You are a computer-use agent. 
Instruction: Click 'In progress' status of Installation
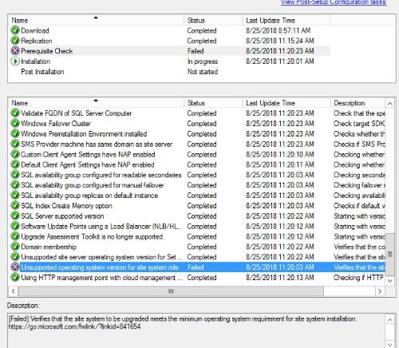click(x=203, y=61)
